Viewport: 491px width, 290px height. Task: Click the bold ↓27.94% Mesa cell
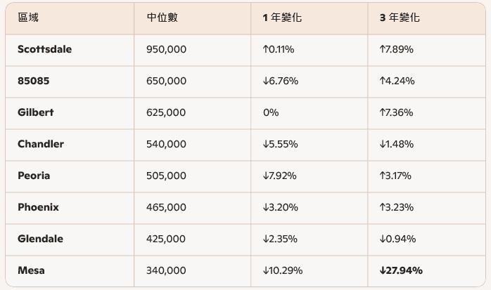[x=401, y=270]
